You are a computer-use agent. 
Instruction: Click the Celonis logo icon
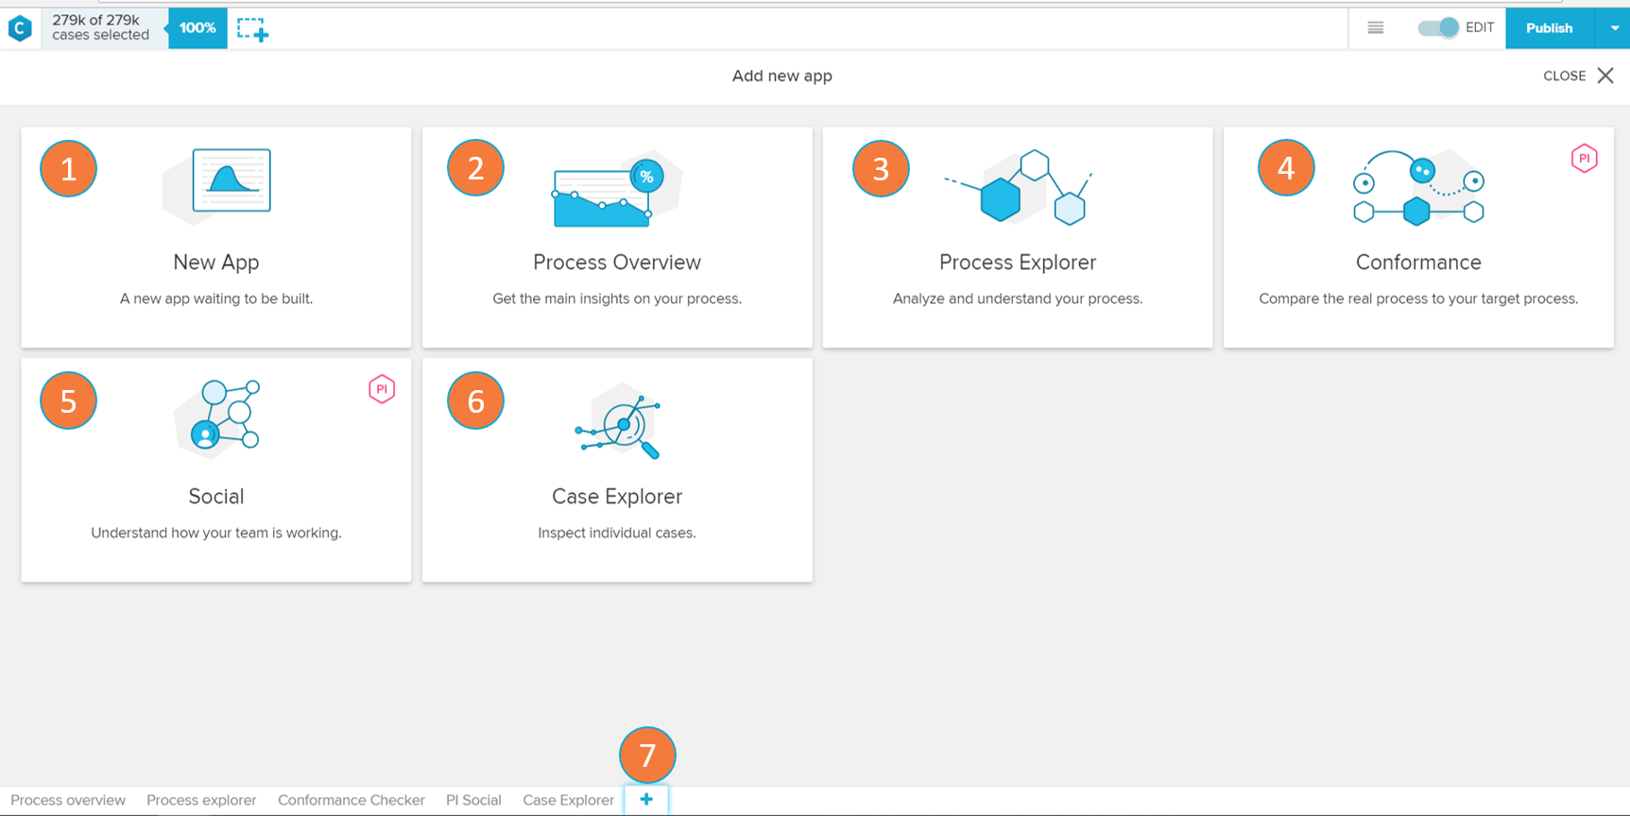pos(20,28)
